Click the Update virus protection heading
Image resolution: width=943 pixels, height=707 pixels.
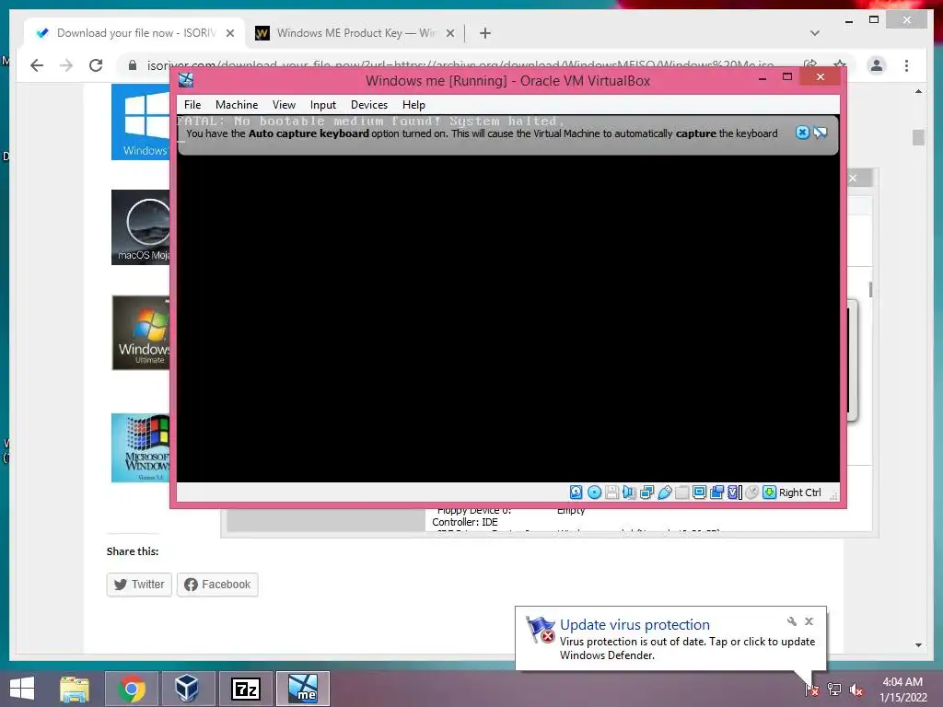(x=634, y=625)
